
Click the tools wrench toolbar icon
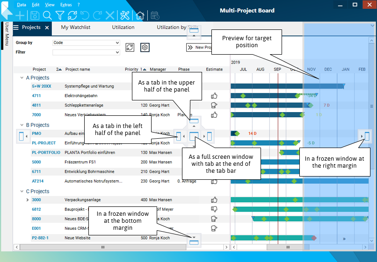124,15
